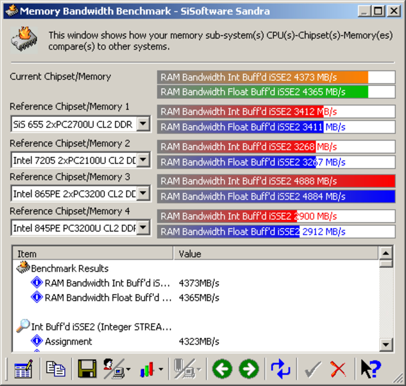Activate the arrow-and-question-mark context help icon
This screenshot has height=386, width=406.
[x=371, y=369]
